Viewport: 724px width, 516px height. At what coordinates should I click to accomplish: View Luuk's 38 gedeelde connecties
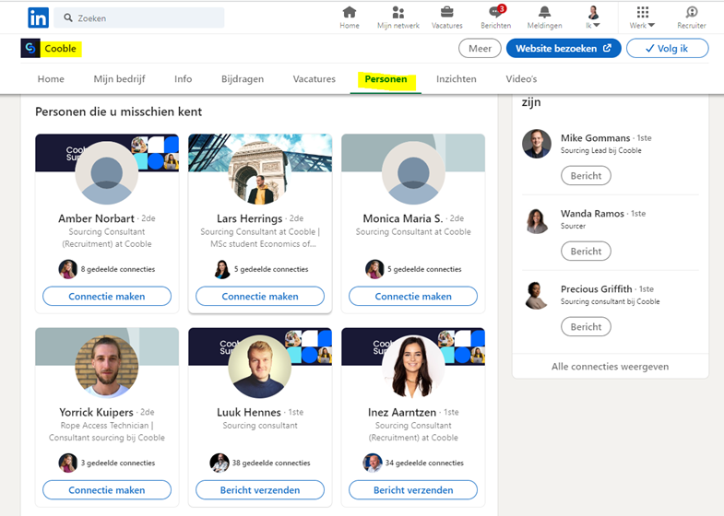[x=271, y=463]
